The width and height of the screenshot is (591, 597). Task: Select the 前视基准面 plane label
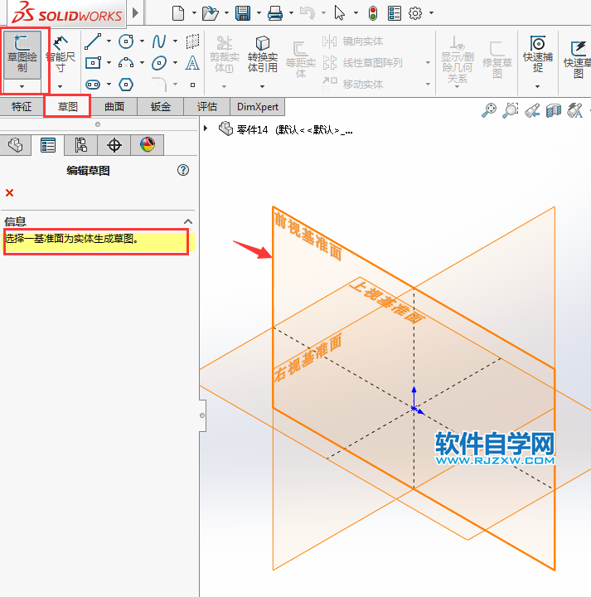[x=308, y=236]
